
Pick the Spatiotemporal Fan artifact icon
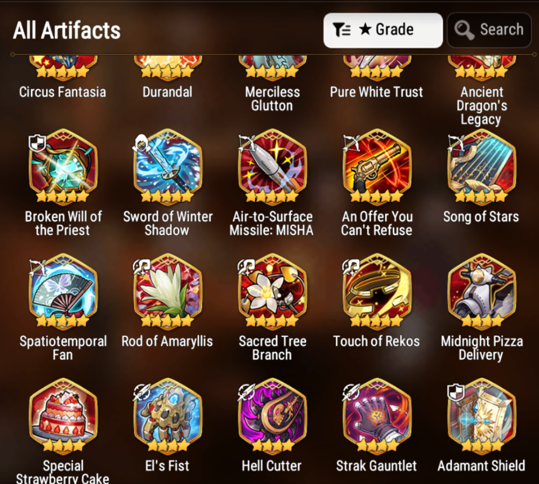coord(63,291)
